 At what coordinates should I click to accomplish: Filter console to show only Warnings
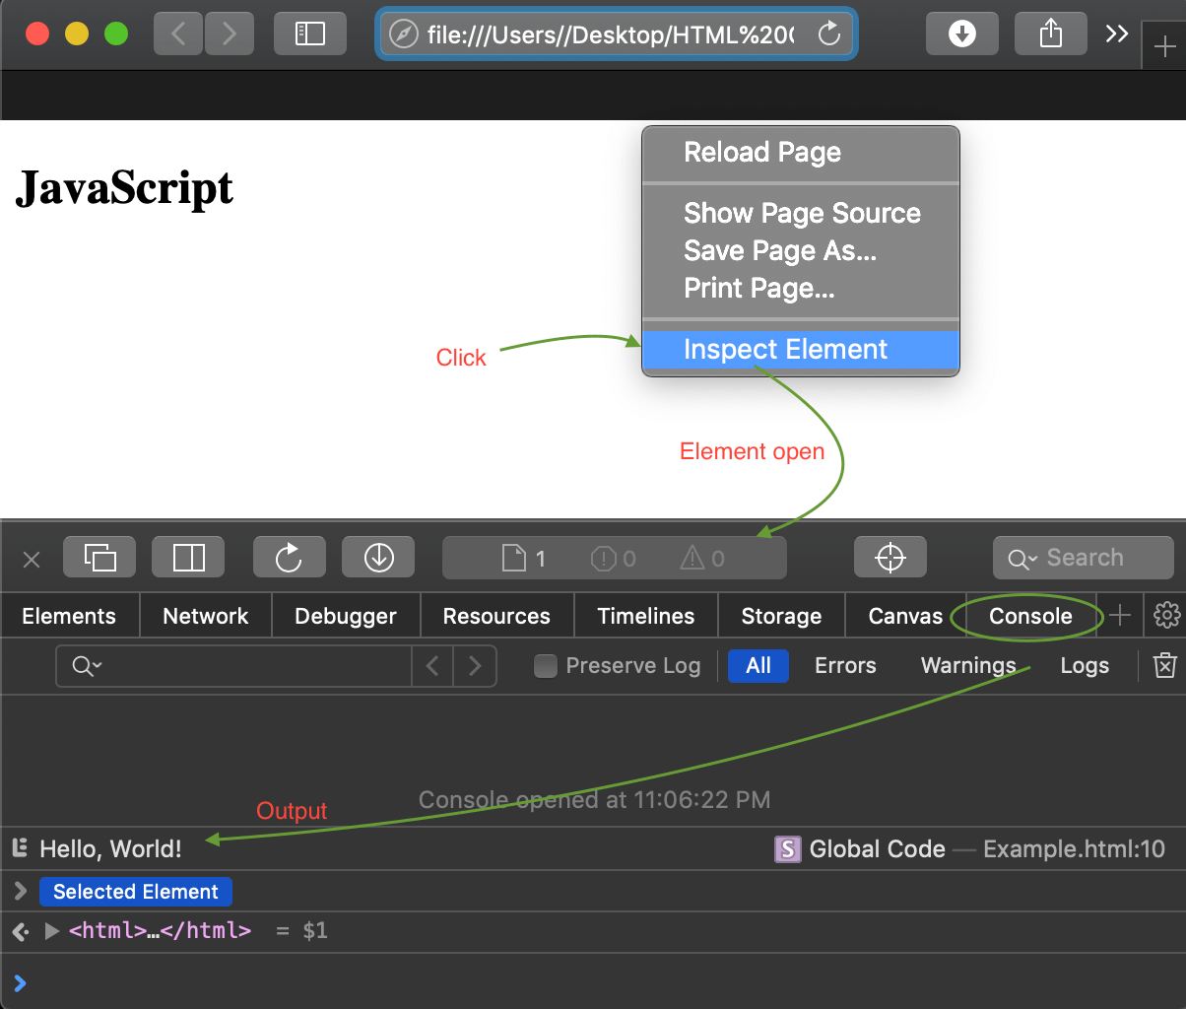point(967,666)
